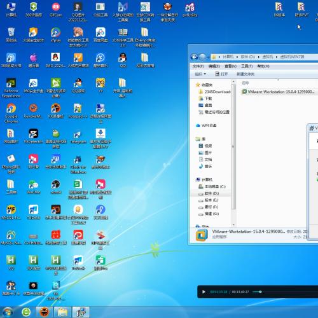This screenshot has width=318, height=318.
Task: Launch Telegram from the desktop
Action: click(78, 137)
